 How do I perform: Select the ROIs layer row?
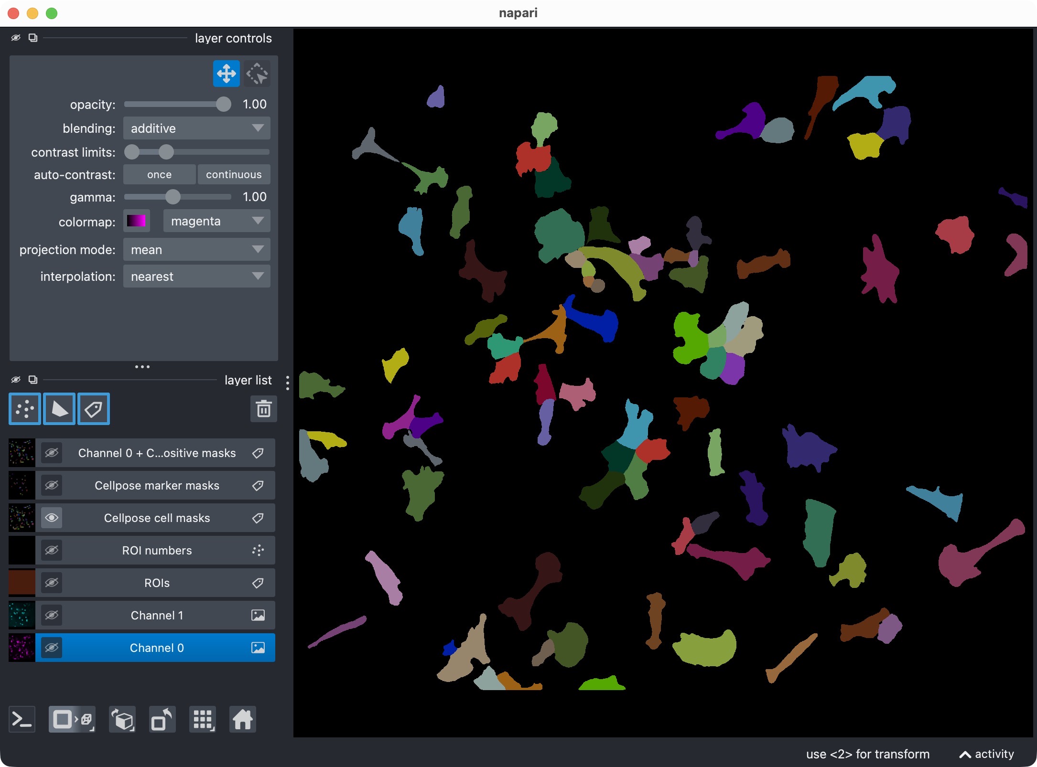click(157, 583)
